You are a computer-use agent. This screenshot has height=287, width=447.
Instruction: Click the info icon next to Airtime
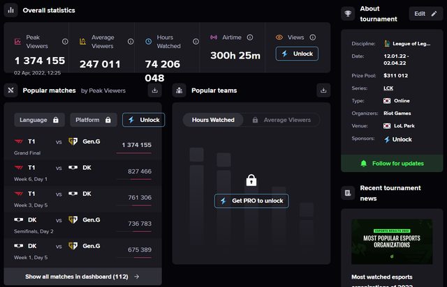pos(250,38)
